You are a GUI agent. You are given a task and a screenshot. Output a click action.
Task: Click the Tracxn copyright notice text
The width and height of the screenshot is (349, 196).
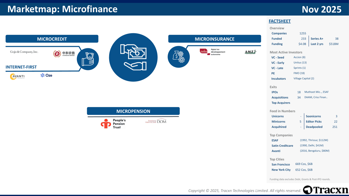tap(245, 191)
